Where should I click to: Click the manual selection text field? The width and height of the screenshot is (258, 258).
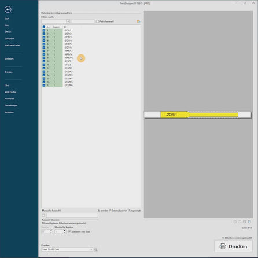tap(72, 215)
